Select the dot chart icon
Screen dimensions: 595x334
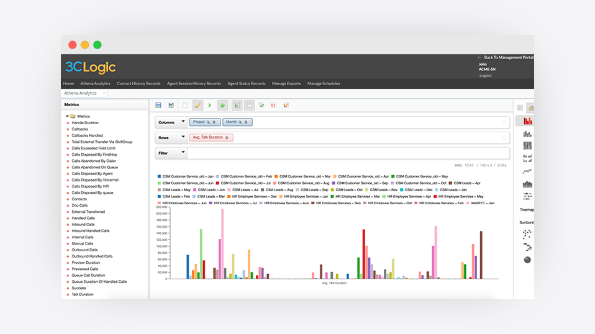[527, 196]
